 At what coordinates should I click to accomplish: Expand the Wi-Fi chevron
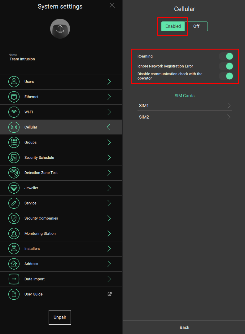[109, 112]
